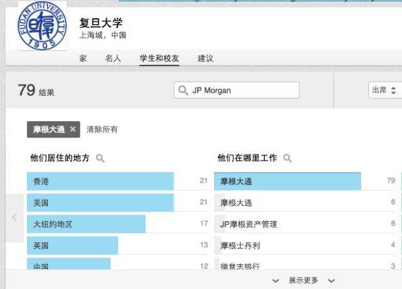402x289 pixels.
Task: Toggle the 大纽约地区 location filter
Action: click(117, 224)
